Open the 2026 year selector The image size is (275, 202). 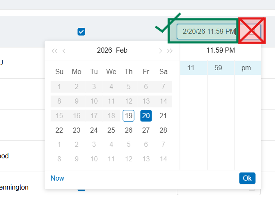point(104,50)
